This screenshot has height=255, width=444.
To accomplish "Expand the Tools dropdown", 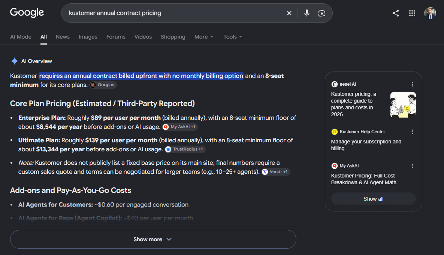I will tap(232, 37).
